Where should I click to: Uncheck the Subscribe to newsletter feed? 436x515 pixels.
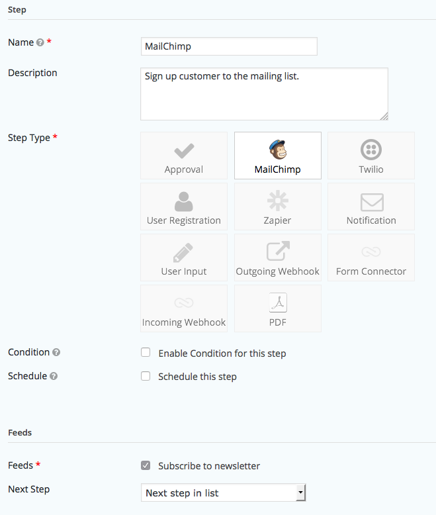pyautogui.click(x=146, y=465)
